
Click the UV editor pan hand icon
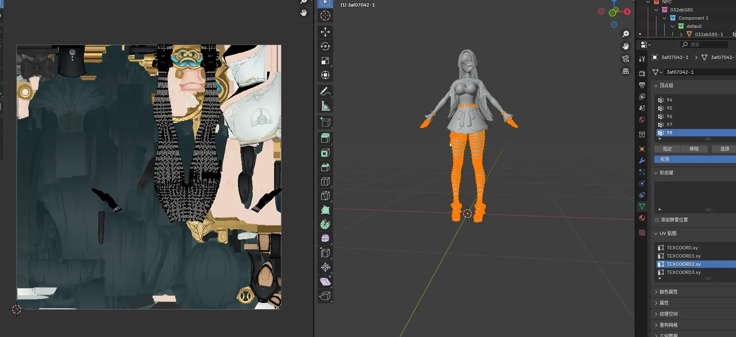[304, 13]
